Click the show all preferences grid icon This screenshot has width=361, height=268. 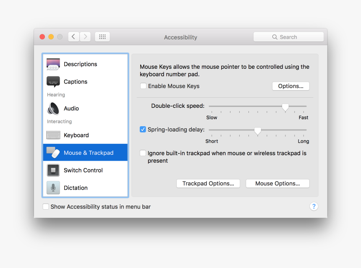tap(102, 37)
